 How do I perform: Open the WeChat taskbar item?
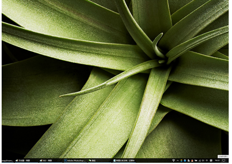point(92,160)
